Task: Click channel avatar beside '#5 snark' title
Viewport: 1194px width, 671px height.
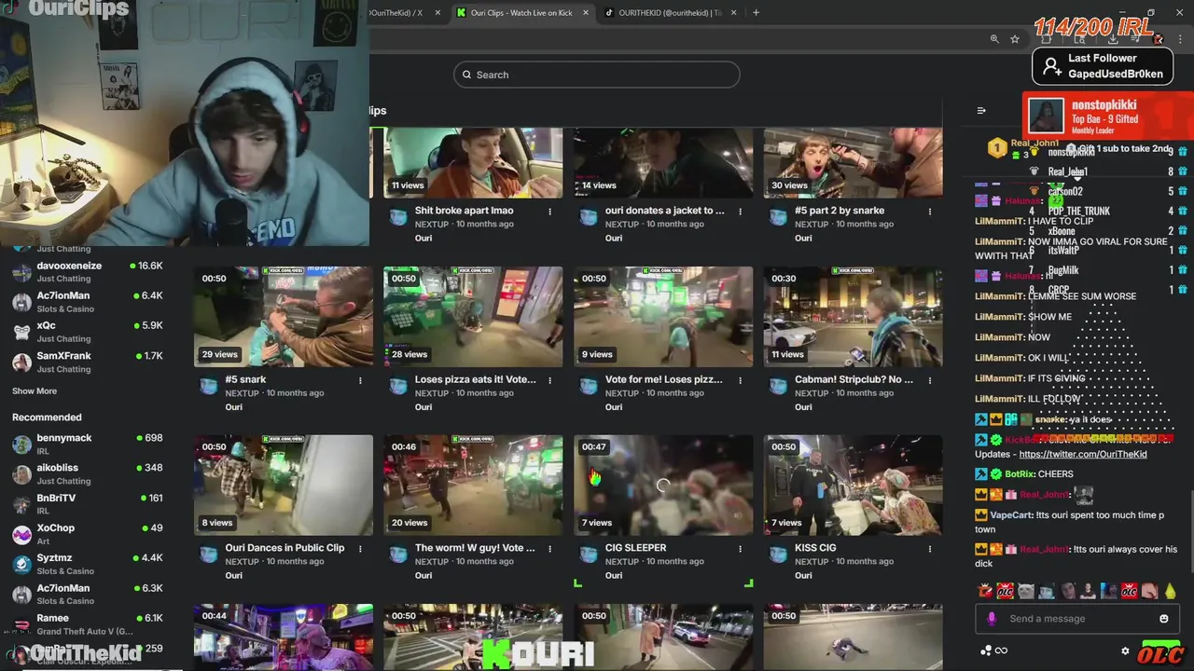Action: pos(209,386)
